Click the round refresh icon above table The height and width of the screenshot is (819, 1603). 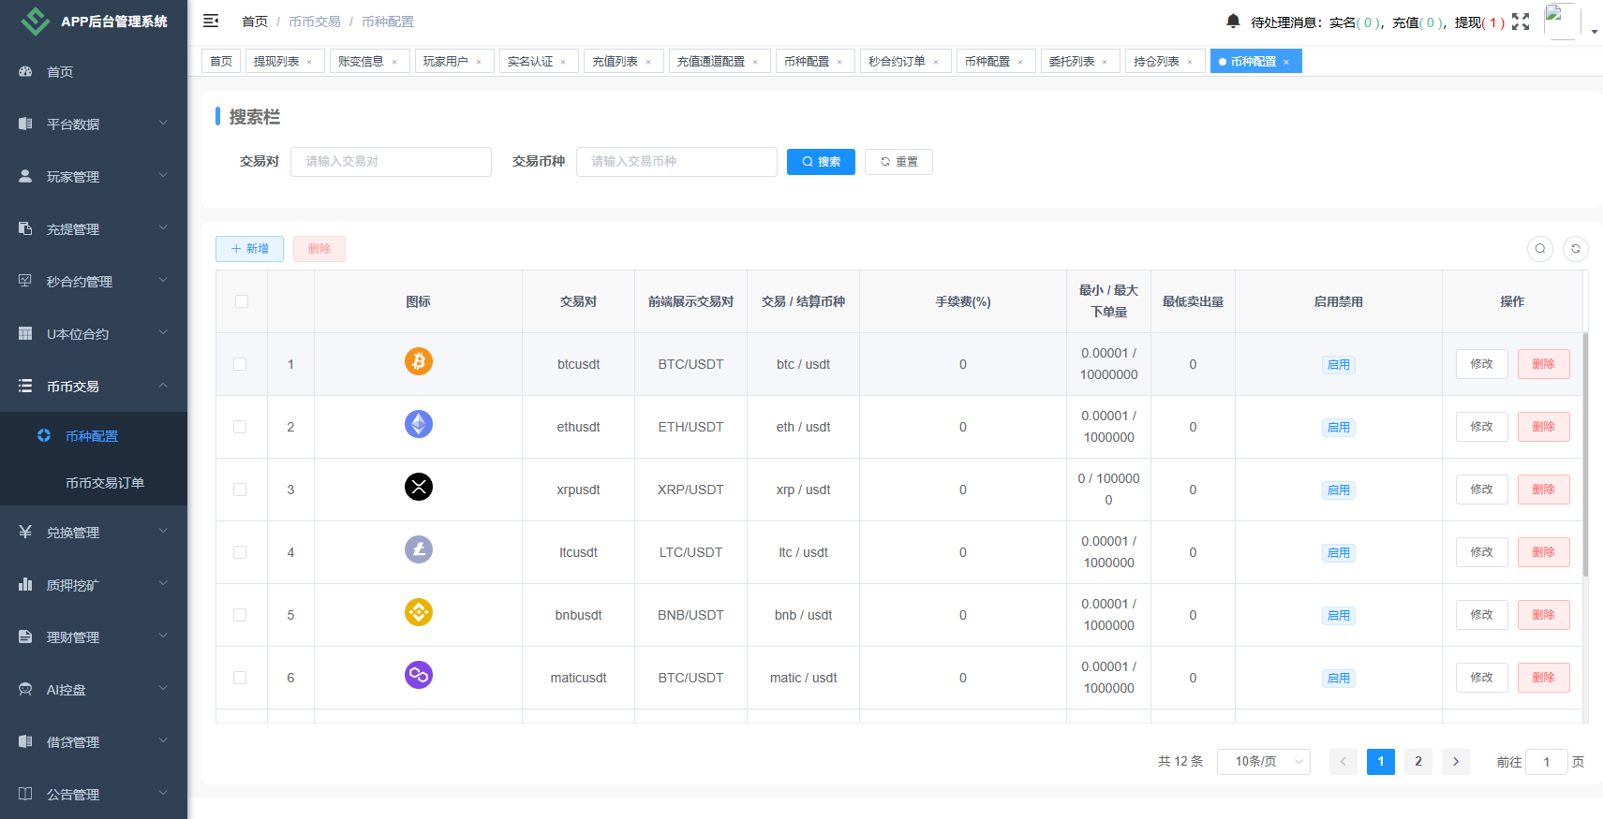pyautogui.click(x=1576, y=249)
